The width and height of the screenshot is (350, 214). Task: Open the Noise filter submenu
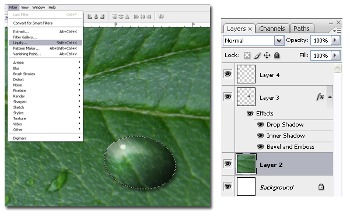[46, 85]
